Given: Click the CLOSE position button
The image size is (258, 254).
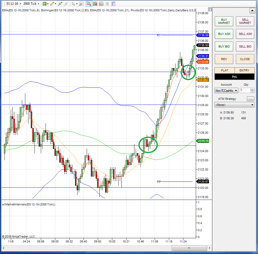Looking at the screenshot, I should (245, 59).
